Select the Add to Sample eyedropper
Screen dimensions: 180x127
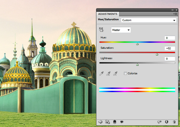pos(109,73)
